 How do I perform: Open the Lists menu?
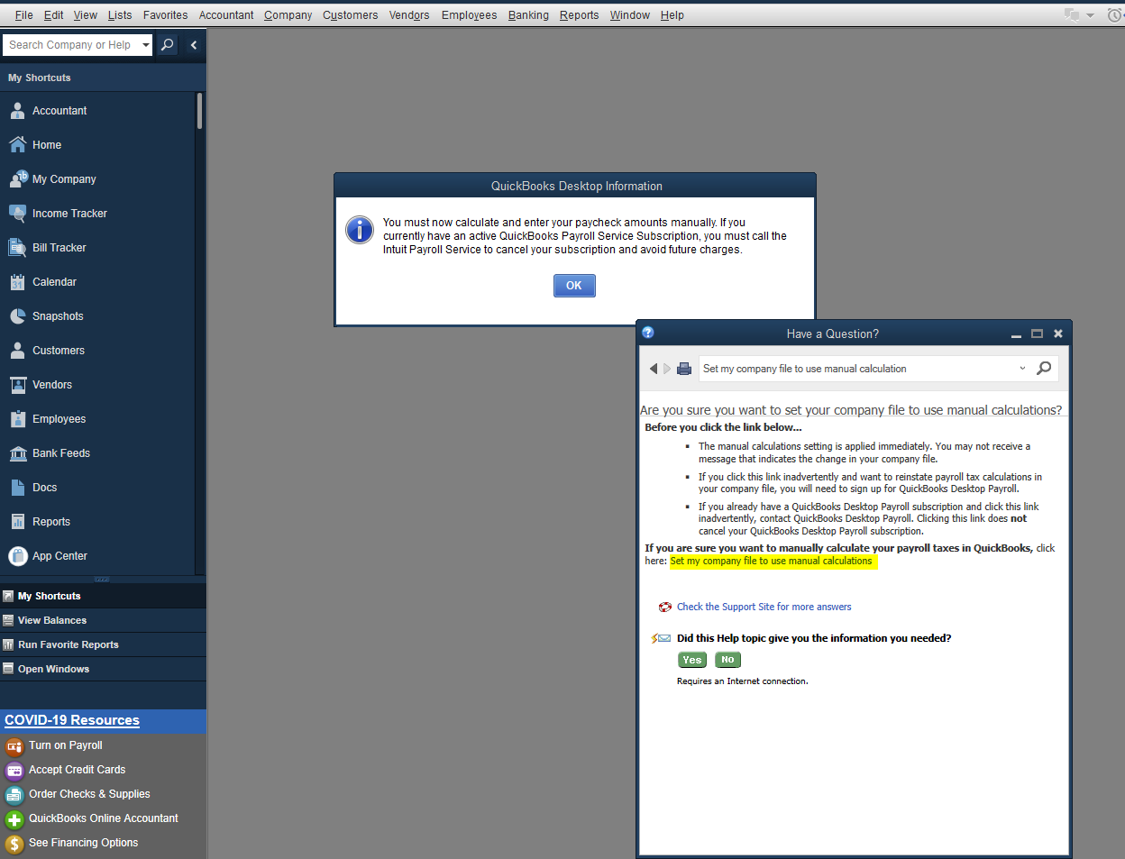[x=120, y=15]
